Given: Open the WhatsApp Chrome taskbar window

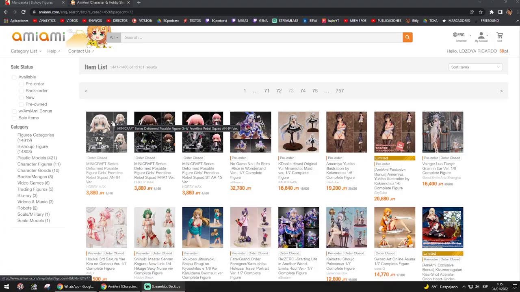Looking at the screenshot, I should (76, 286).
